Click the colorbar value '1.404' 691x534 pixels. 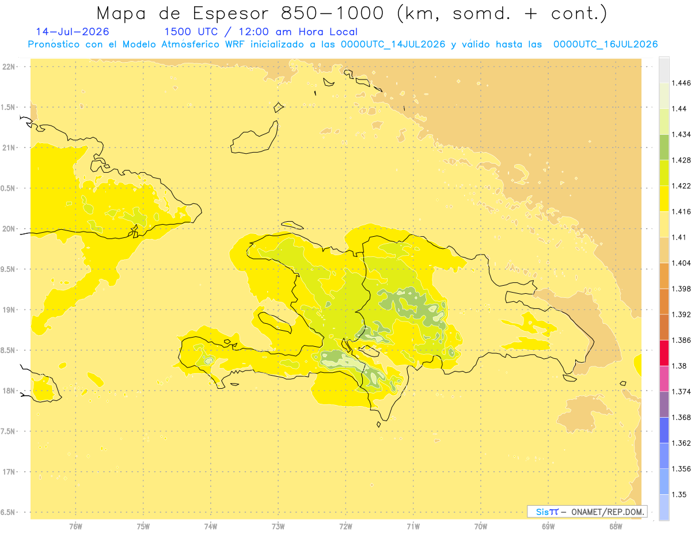681,263
